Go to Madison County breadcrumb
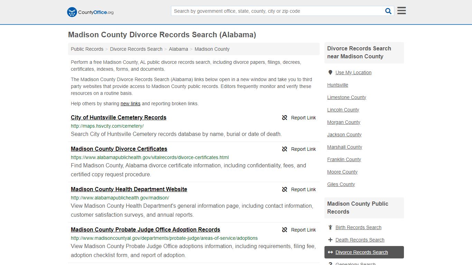 tap(212, 49)
